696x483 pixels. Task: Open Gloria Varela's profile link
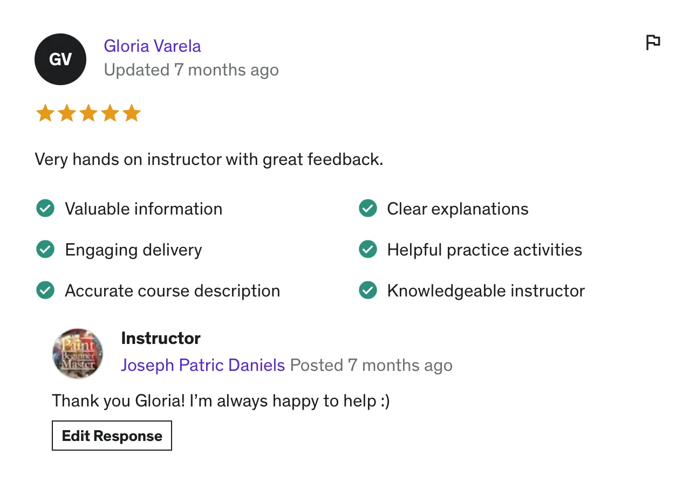(152, 46)
